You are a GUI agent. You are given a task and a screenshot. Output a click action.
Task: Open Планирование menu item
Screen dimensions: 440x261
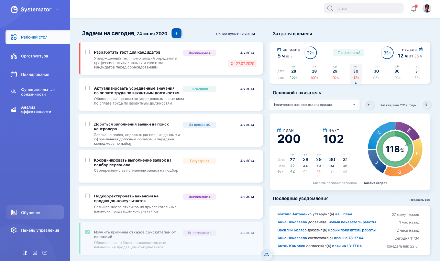pos(35,74)
